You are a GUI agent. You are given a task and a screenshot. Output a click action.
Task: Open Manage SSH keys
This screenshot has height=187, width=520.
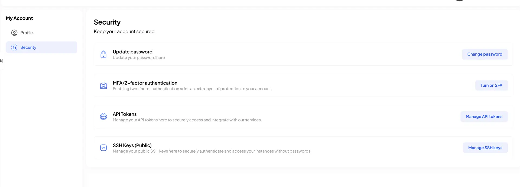485,147
